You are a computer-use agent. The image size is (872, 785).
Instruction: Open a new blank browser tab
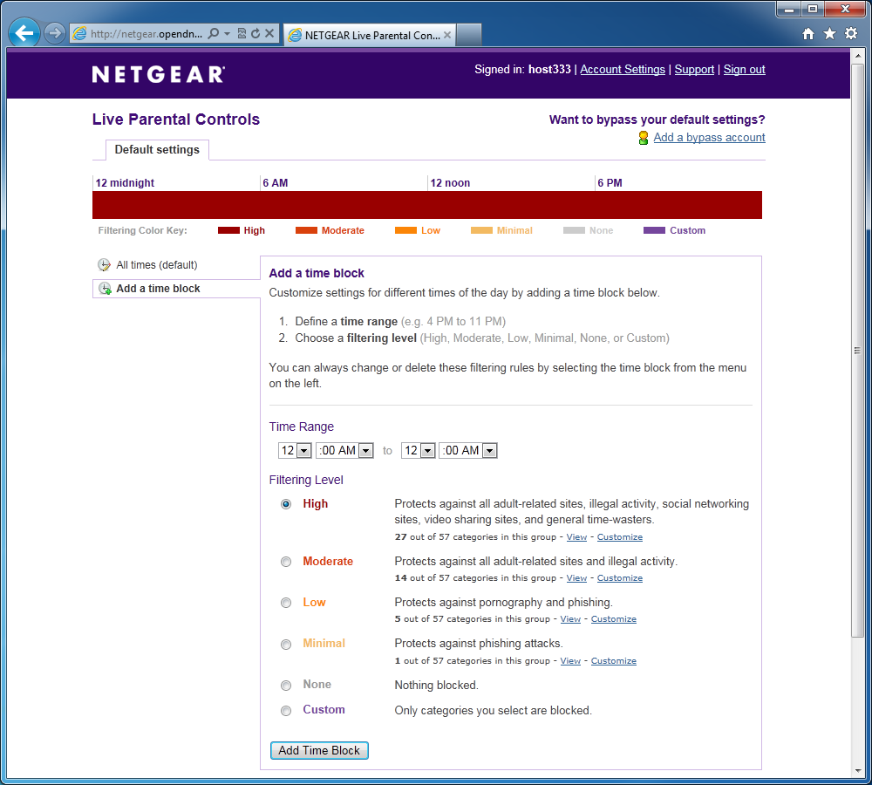tap(468, 35)
